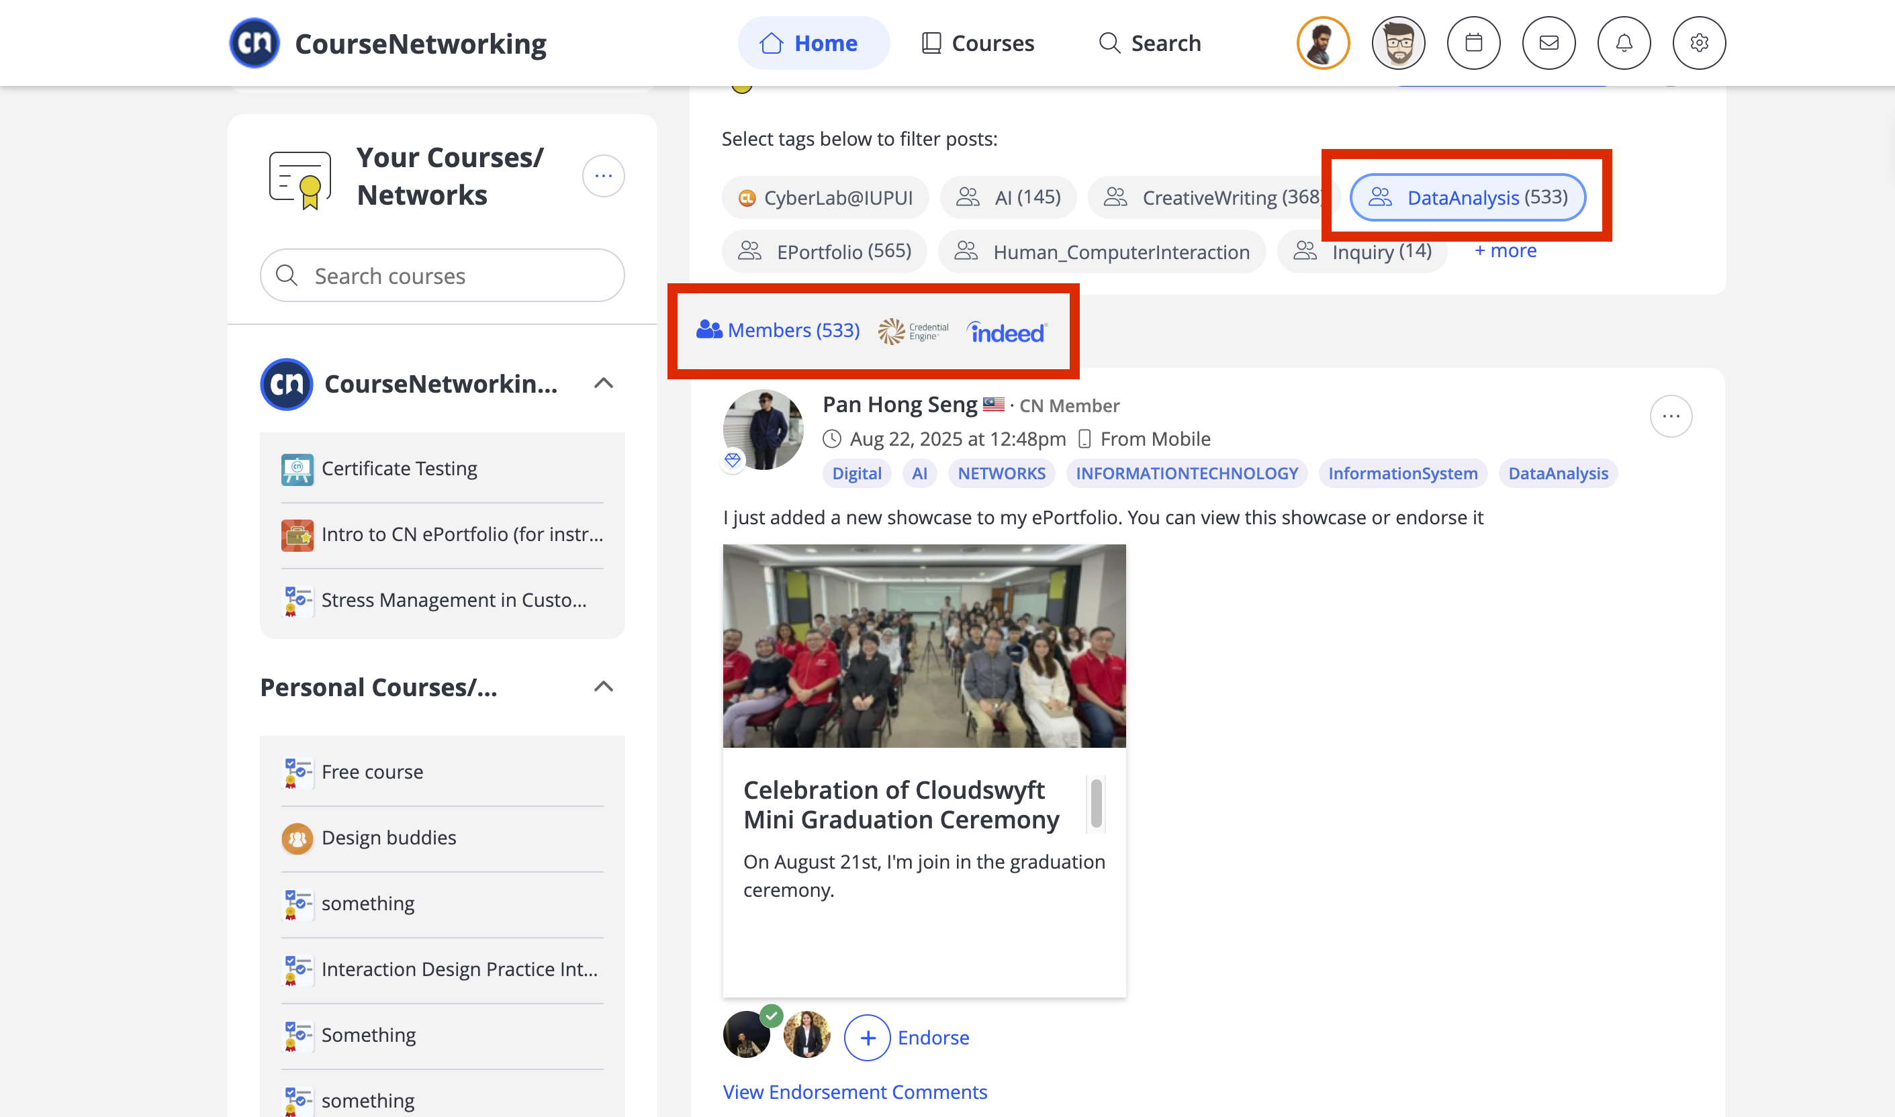Open the calendar icon in header
Viewport: 1895px width, 1117px height.
click(1473, 43)
